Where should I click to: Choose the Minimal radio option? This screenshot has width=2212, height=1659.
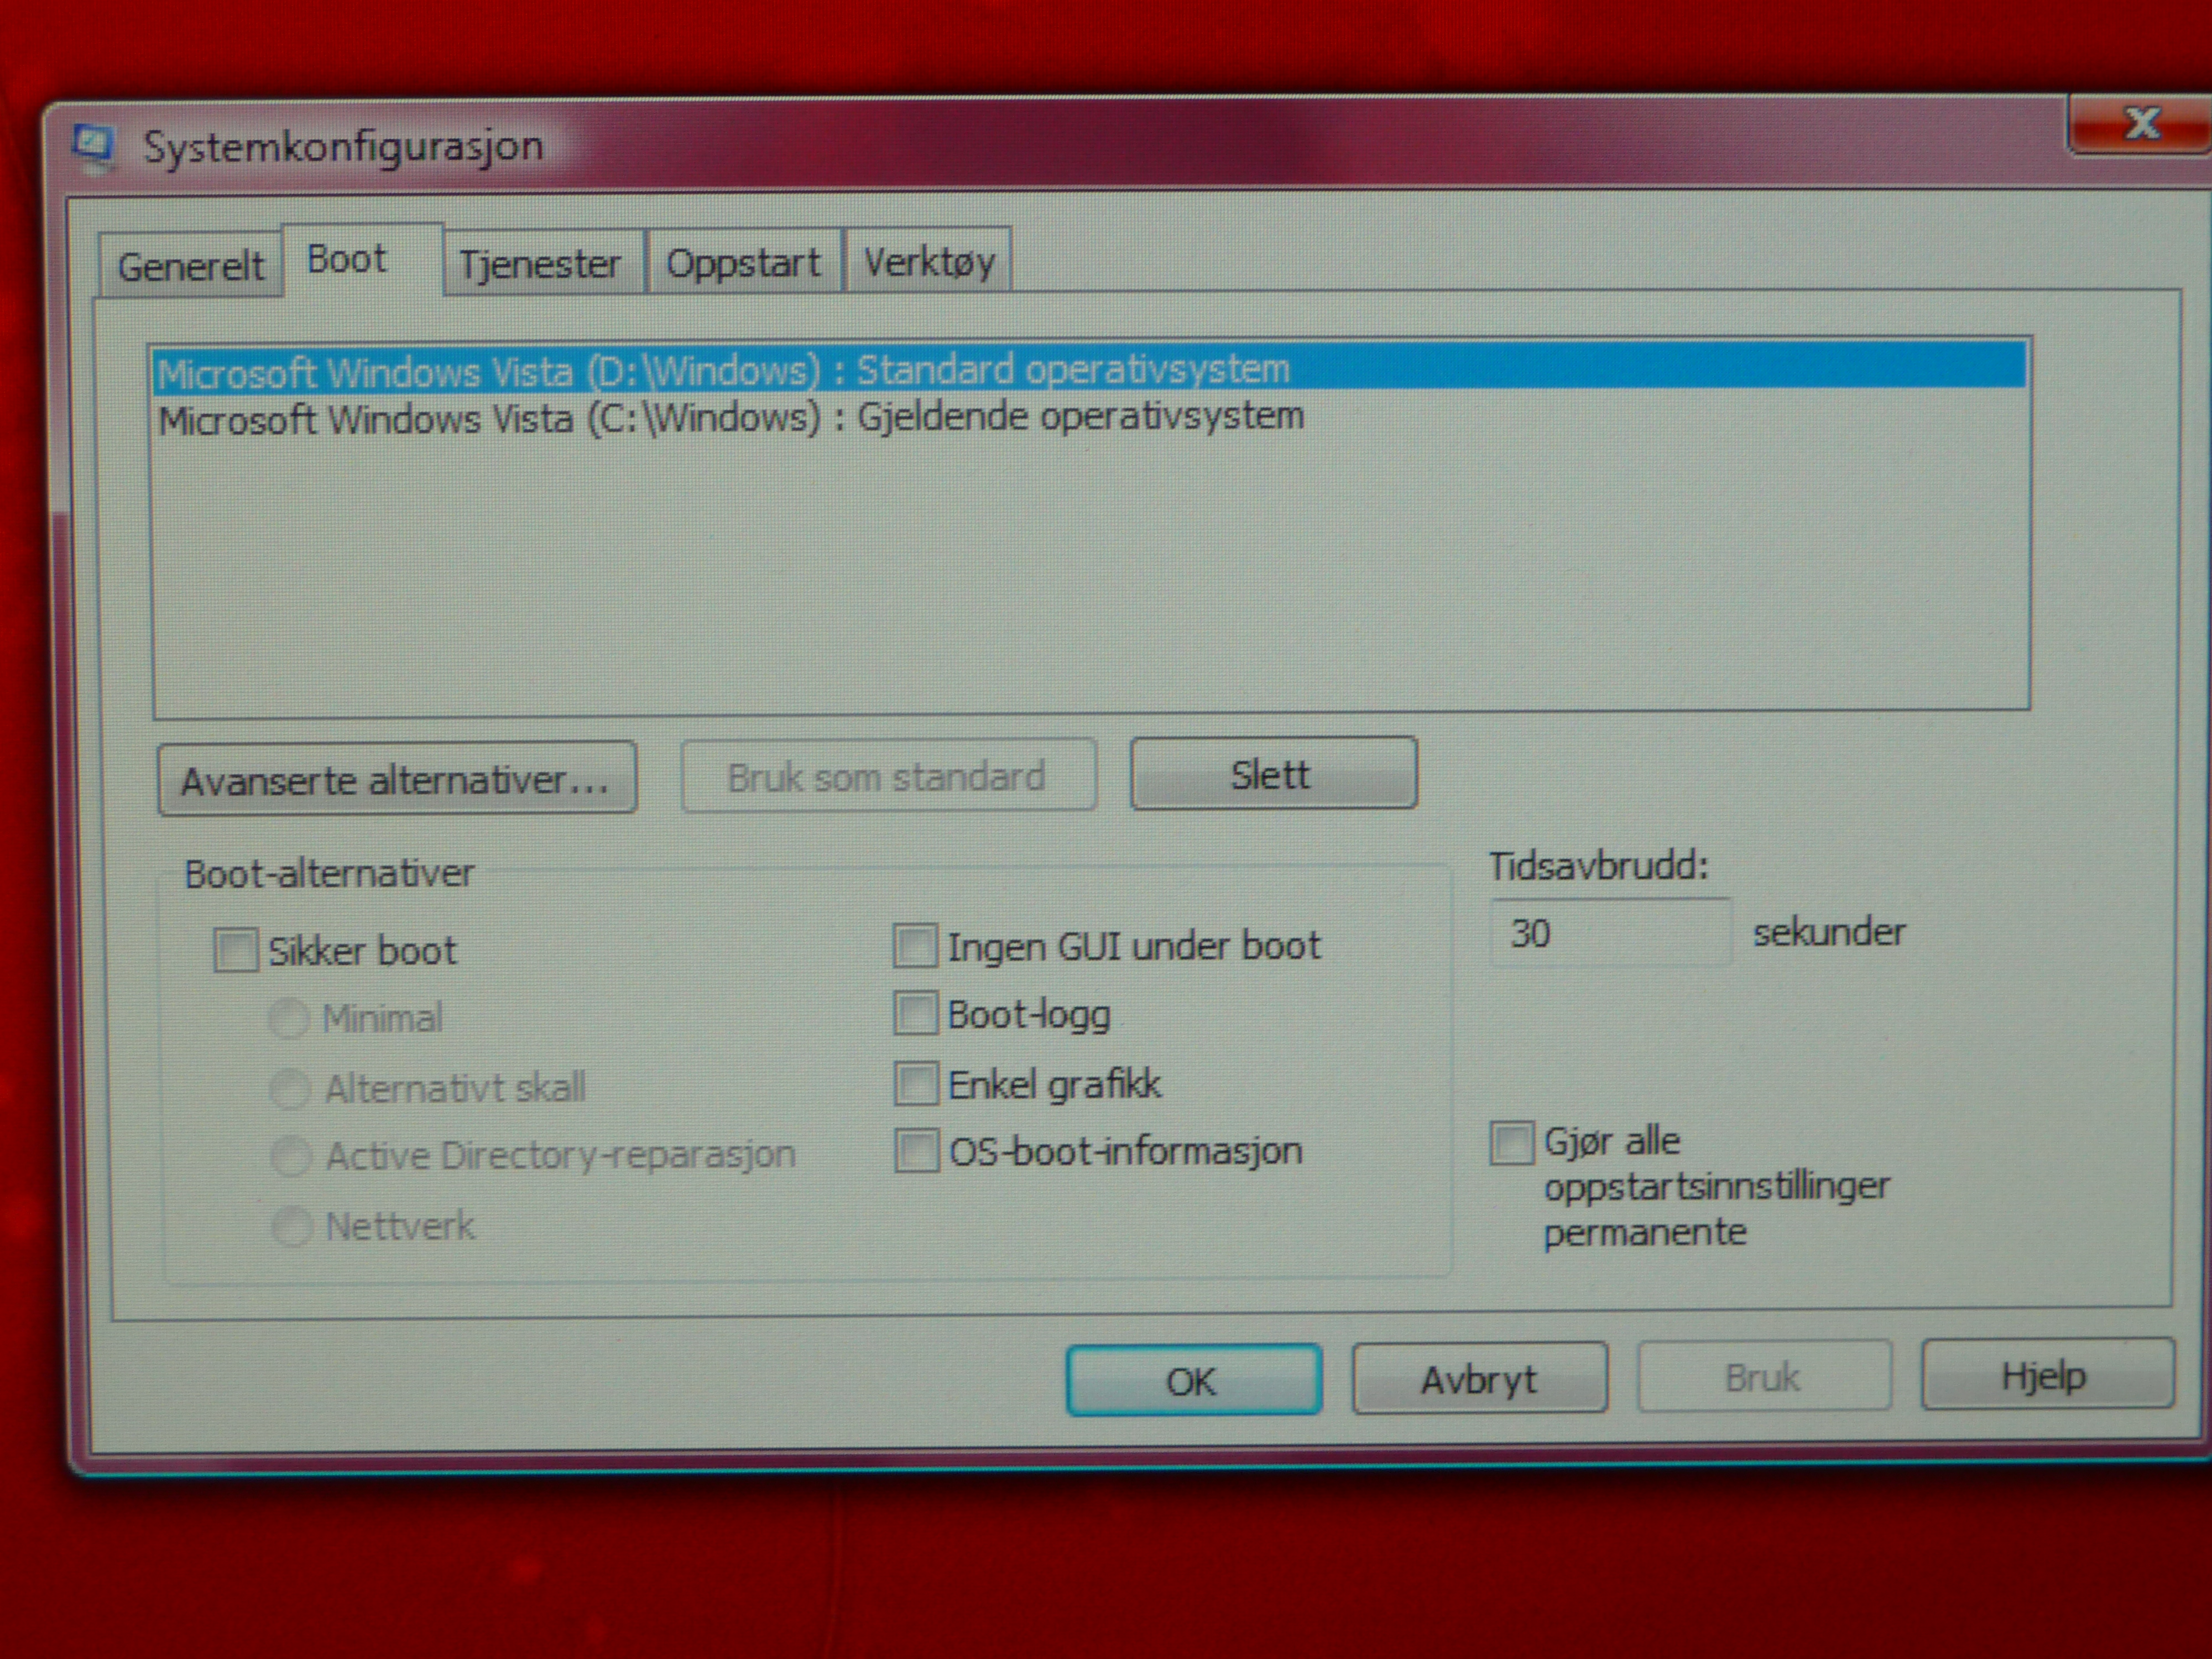(289, 1019)
